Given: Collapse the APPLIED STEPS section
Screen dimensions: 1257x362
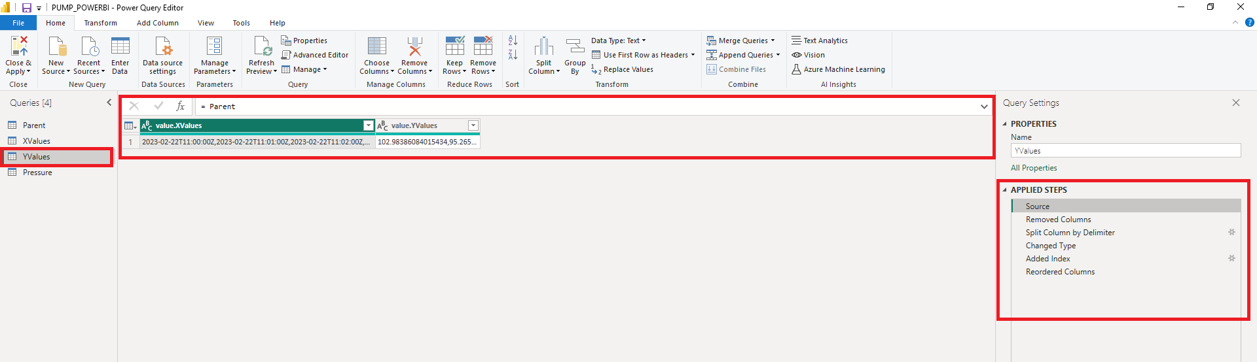Looking at the screenshot, I should (x=1005, y=189).
